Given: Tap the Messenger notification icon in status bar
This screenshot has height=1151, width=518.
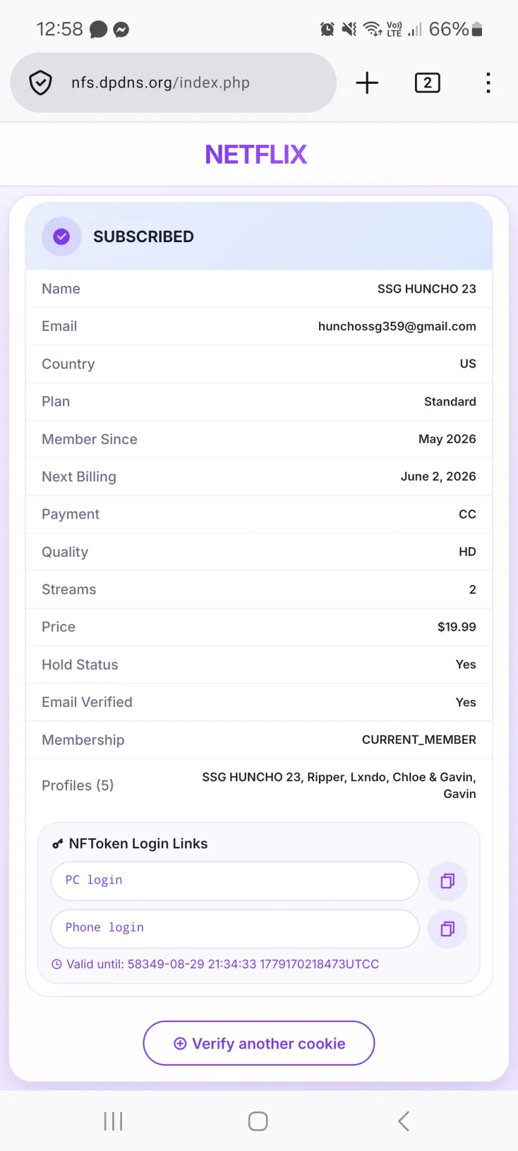Looking at the screenshot, I should click(121, 29).
